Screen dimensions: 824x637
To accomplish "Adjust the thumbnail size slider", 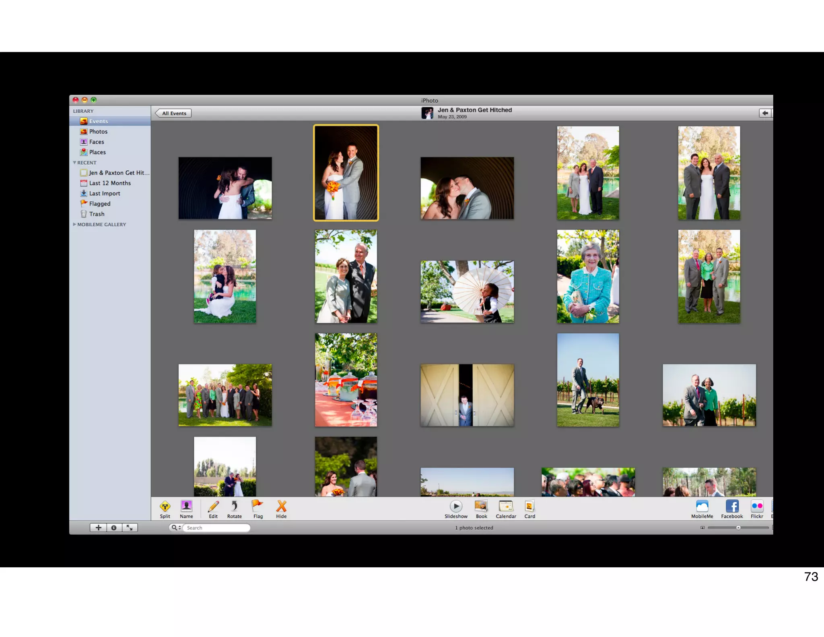I will coord(738,527).
